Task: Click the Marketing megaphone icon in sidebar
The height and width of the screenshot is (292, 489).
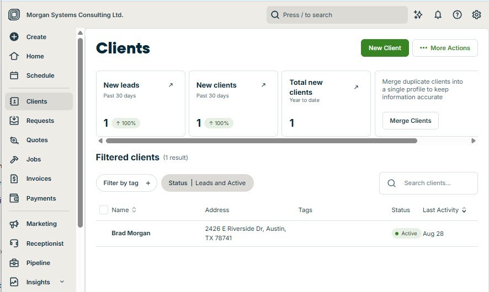Action: (14, 224)
